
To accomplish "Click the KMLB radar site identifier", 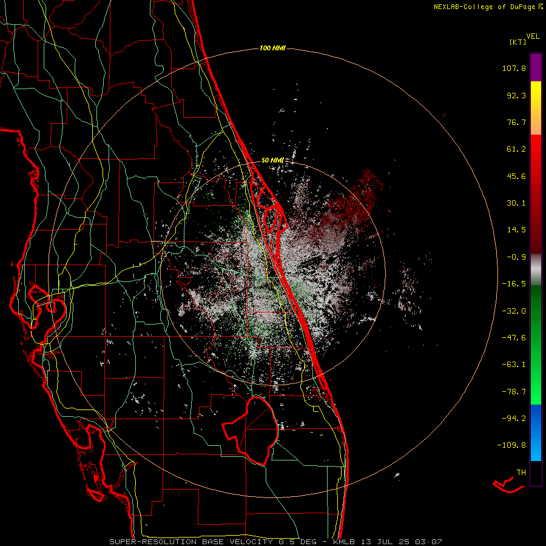I will point(345,542).
